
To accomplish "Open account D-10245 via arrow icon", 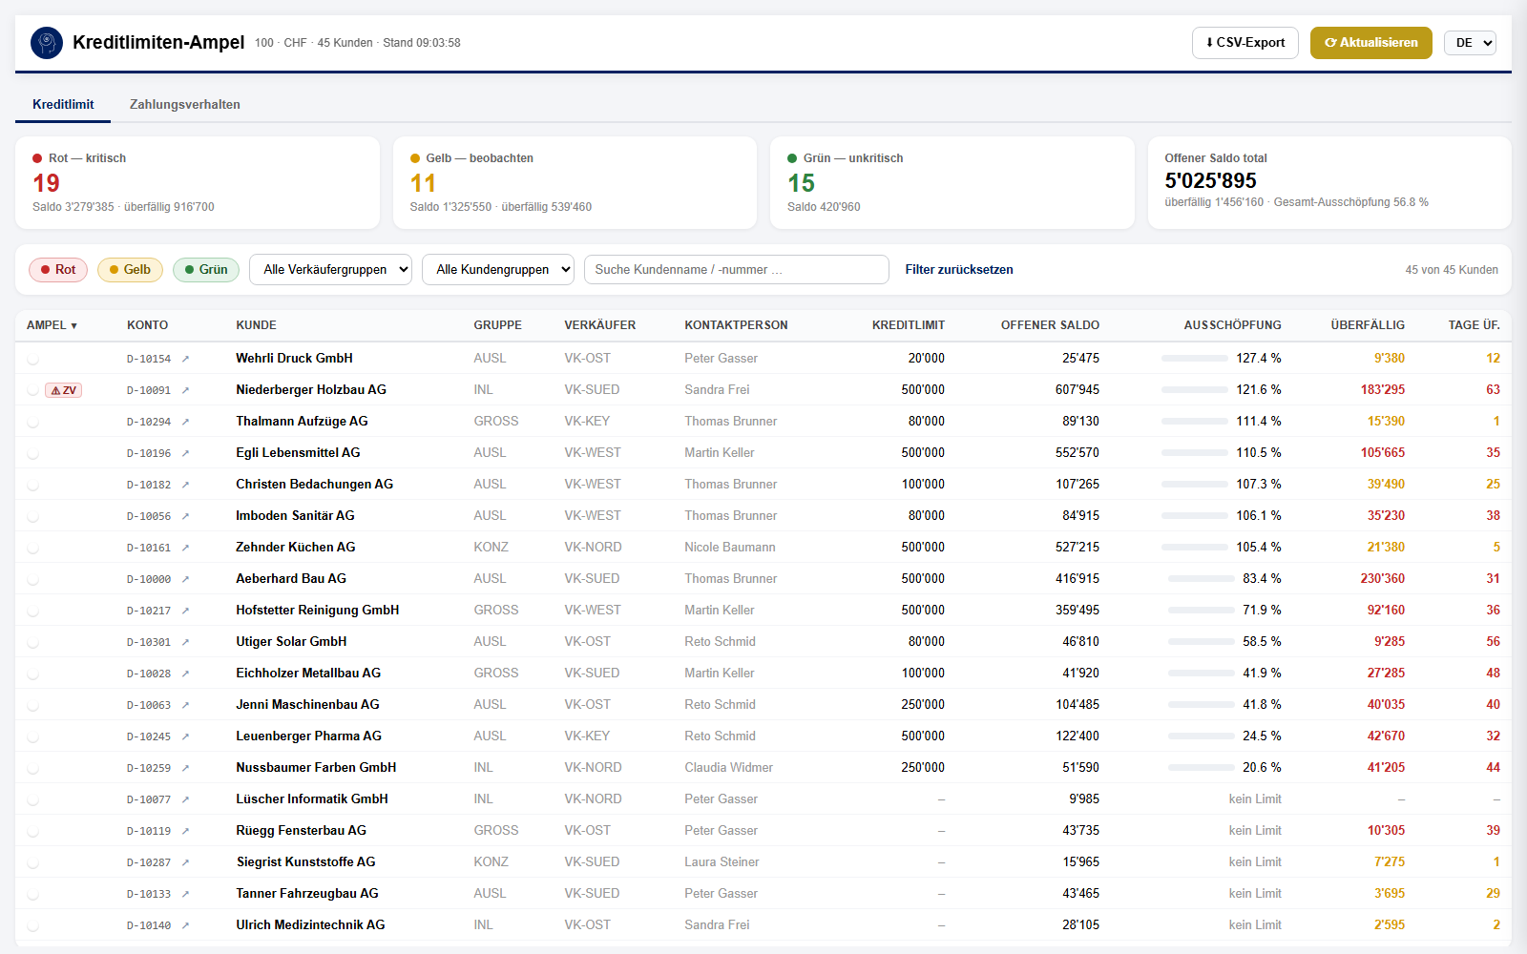I will pos(185,736).
